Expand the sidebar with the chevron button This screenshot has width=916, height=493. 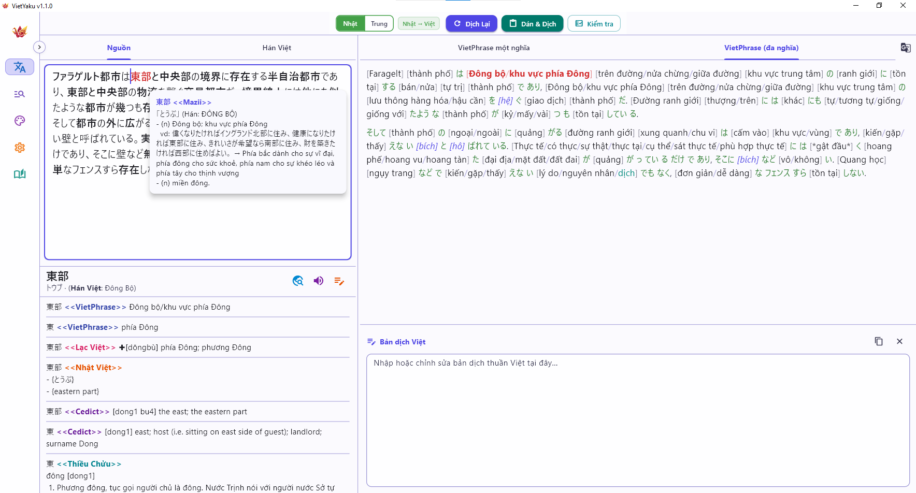[x=39, y=47]
